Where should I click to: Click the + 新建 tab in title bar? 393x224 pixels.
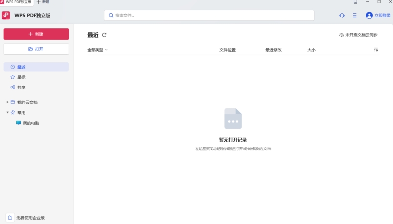pos(43,2)
